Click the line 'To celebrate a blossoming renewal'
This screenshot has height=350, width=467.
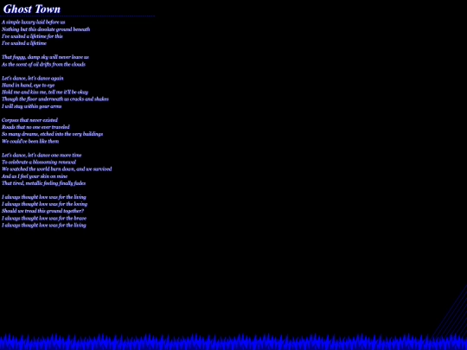[39, 162]
